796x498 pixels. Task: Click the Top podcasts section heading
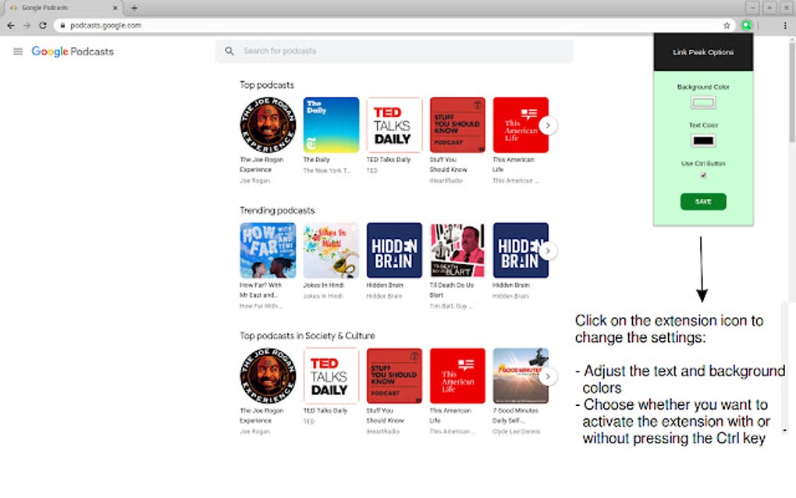(x=267, y=85)
